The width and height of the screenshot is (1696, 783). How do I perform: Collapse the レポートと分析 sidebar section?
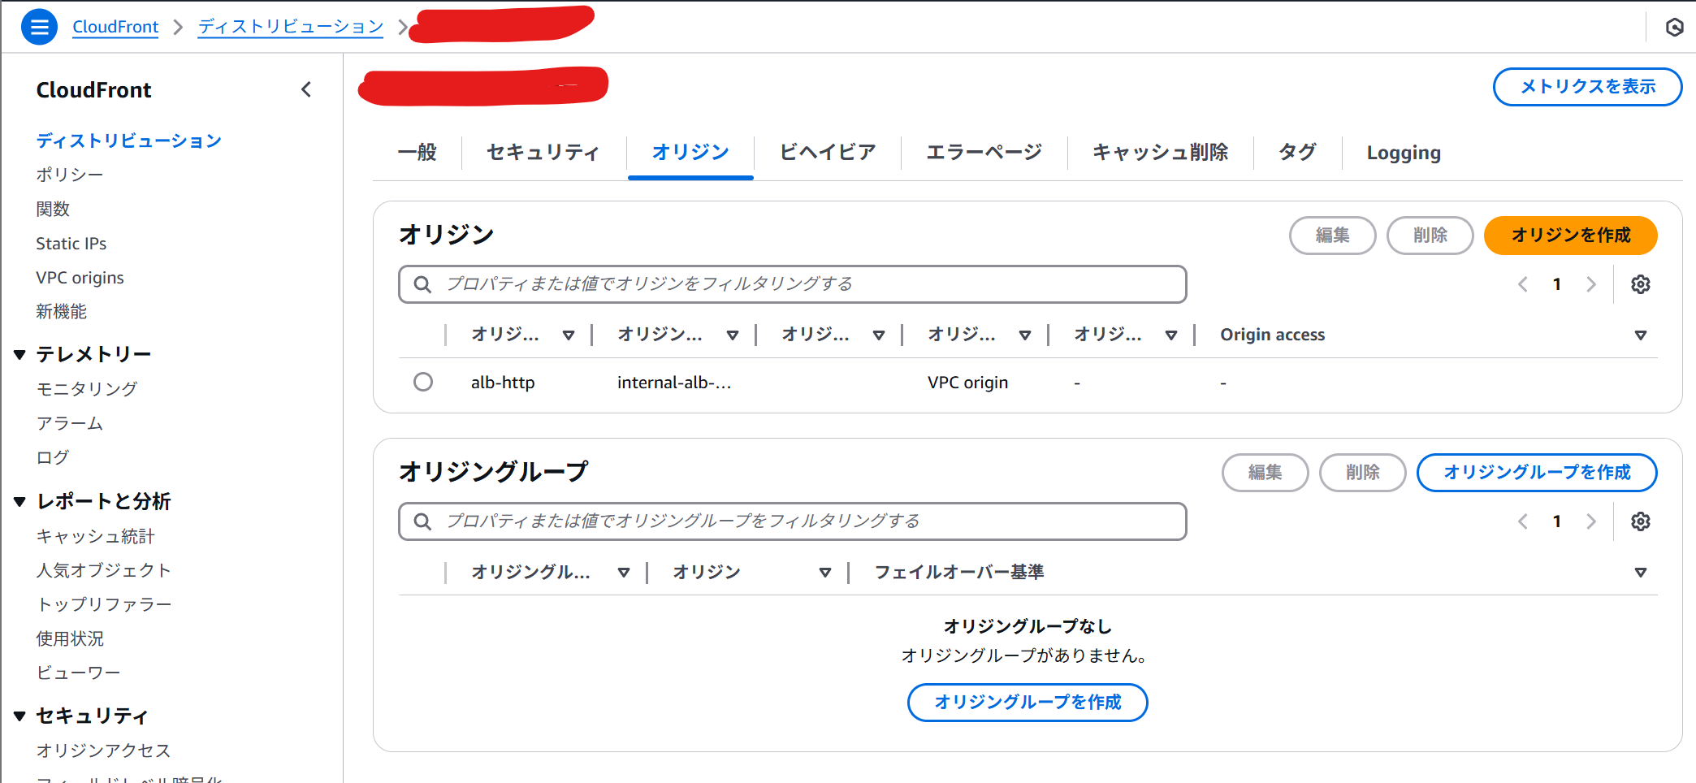(x=20, y=502)
